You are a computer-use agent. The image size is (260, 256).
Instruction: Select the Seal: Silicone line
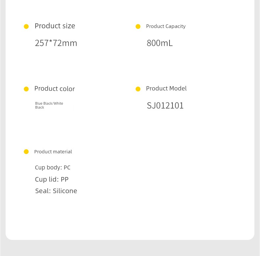(56, 191)
